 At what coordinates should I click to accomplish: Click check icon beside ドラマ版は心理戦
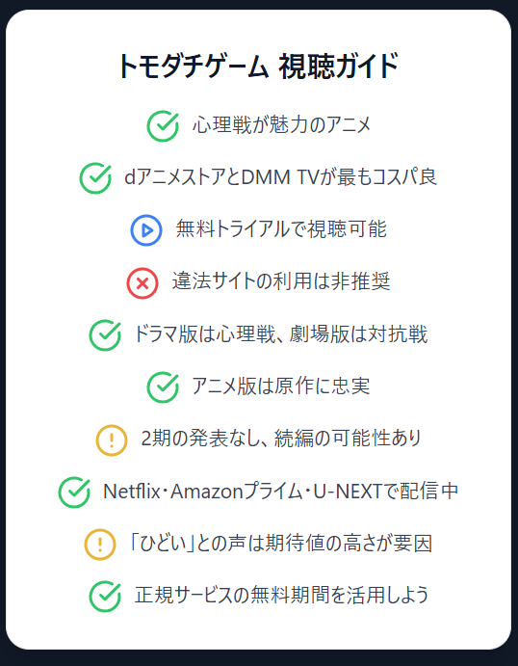coord(105,335)
